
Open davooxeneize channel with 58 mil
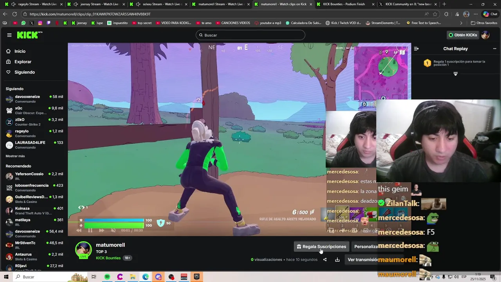click(x=34, y=99)
